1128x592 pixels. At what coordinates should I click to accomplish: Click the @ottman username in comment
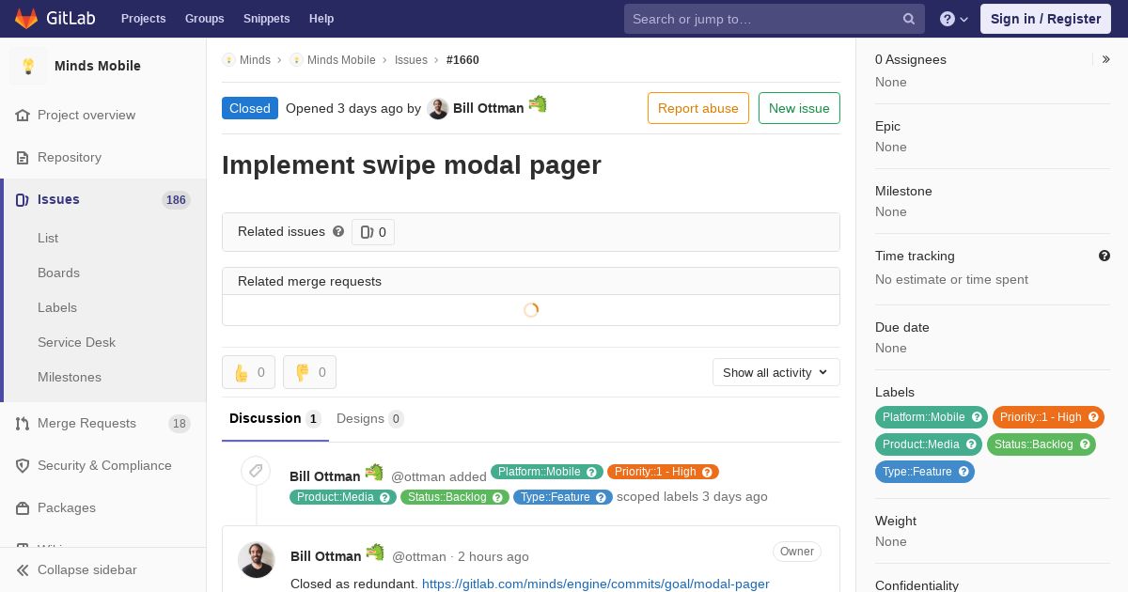tap(419, 556)
